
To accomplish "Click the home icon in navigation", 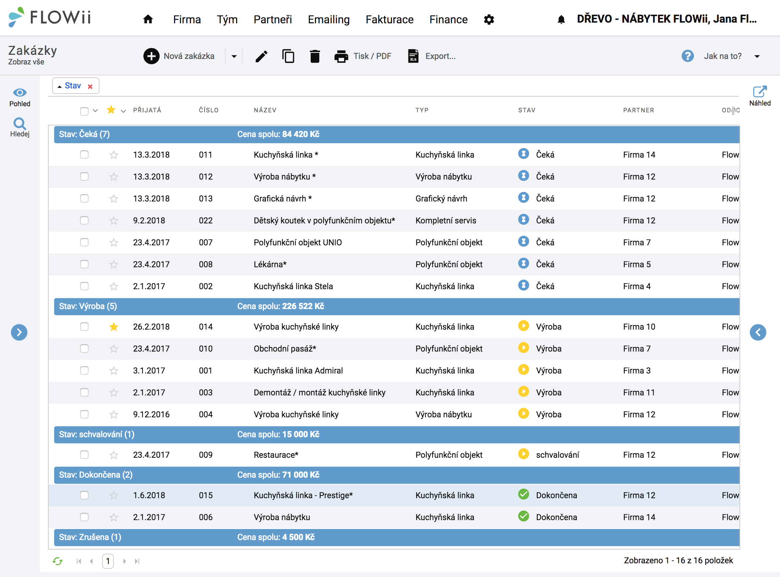I will [148, 19].
